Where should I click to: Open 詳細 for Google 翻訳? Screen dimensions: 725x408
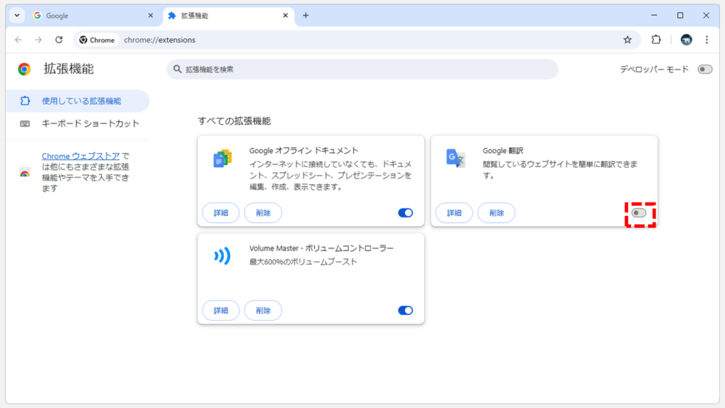click(453, 212)
